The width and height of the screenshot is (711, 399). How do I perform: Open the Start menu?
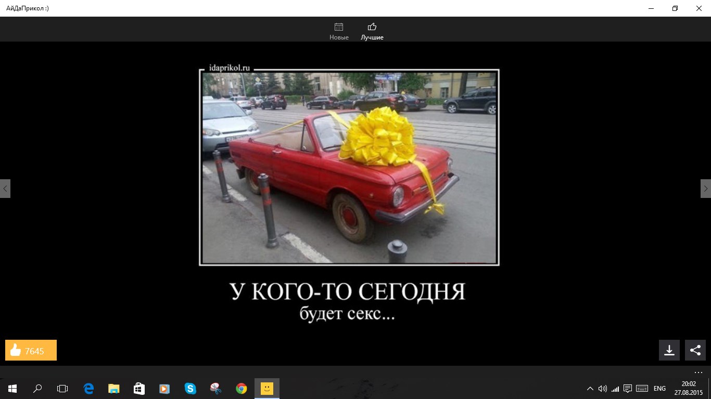(11, 388)
